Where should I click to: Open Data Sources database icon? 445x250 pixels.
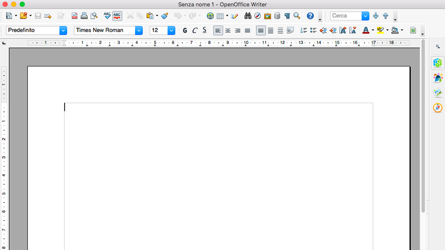[x=277, y=16]
